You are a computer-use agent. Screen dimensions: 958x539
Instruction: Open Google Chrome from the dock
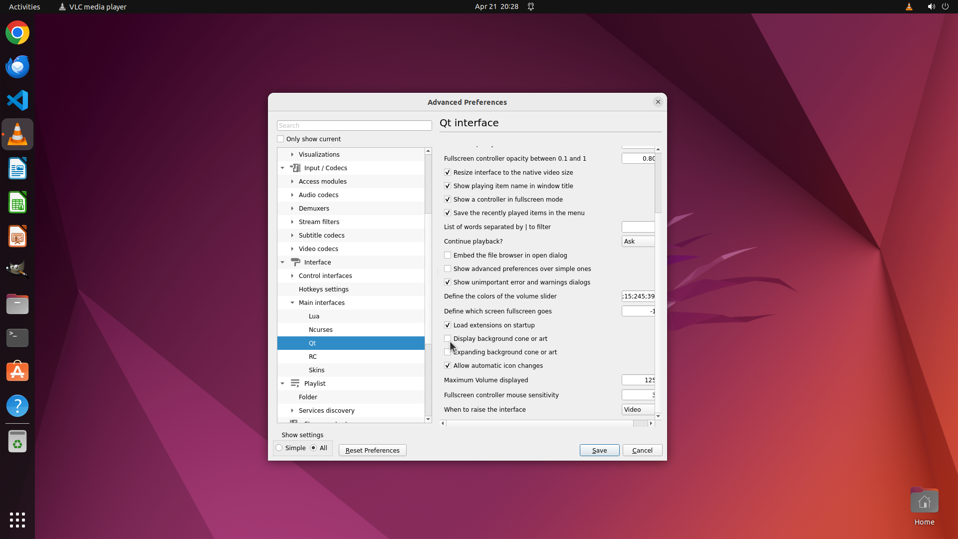[x=17, y=33]
